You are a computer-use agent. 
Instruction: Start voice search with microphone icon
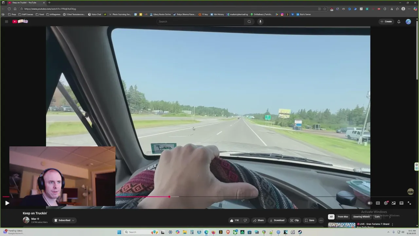pos(260,22)
